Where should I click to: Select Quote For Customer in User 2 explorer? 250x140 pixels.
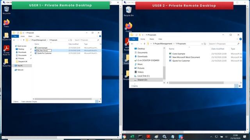coord(181,61)
